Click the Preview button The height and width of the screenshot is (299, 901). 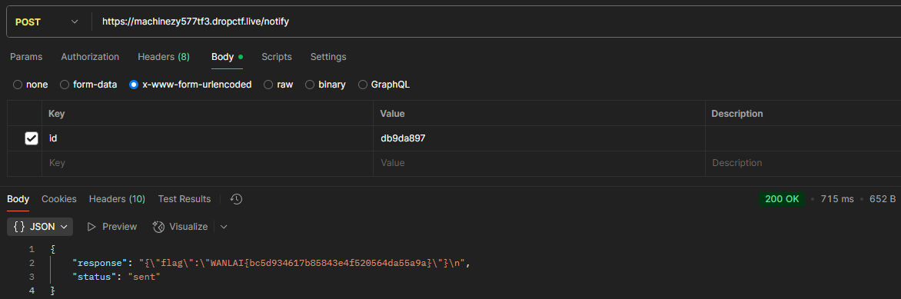(111, 227)
